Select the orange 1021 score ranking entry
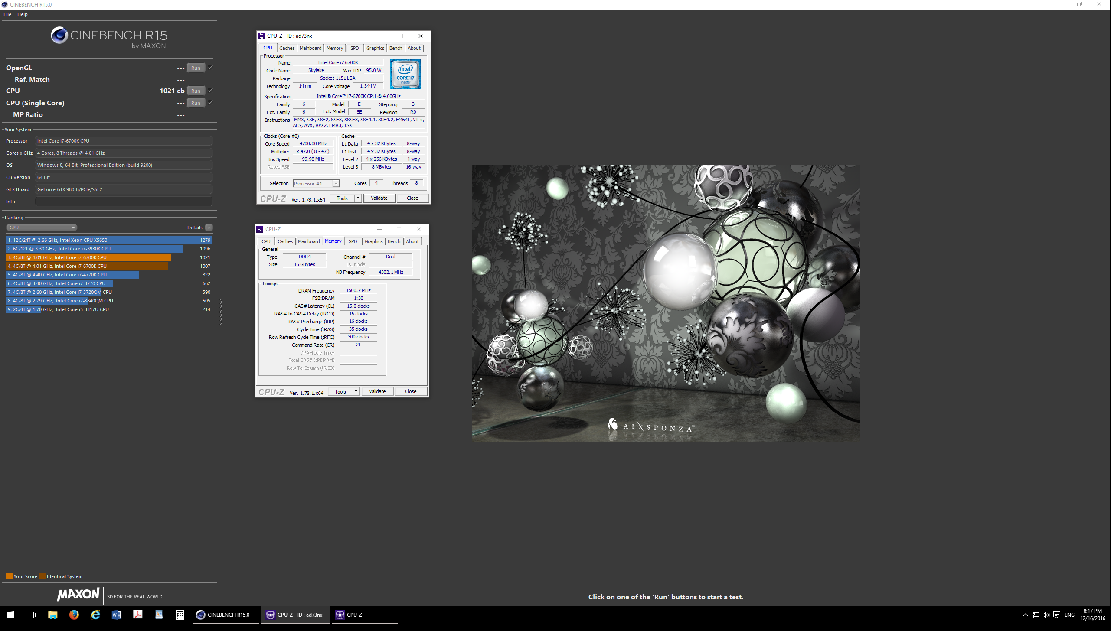The image size is (1111, 631). click(109, 257)
